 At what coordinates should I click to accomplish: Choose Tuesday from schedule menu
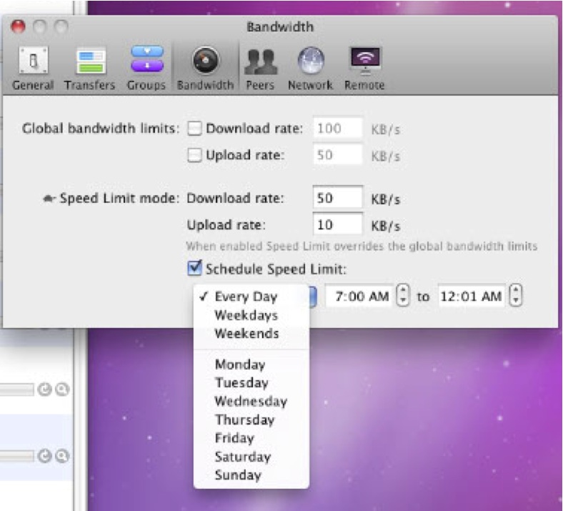click(251, 383)
